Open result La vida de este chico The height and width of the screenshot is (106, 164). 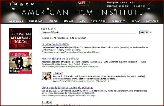[x=55, y=44]
